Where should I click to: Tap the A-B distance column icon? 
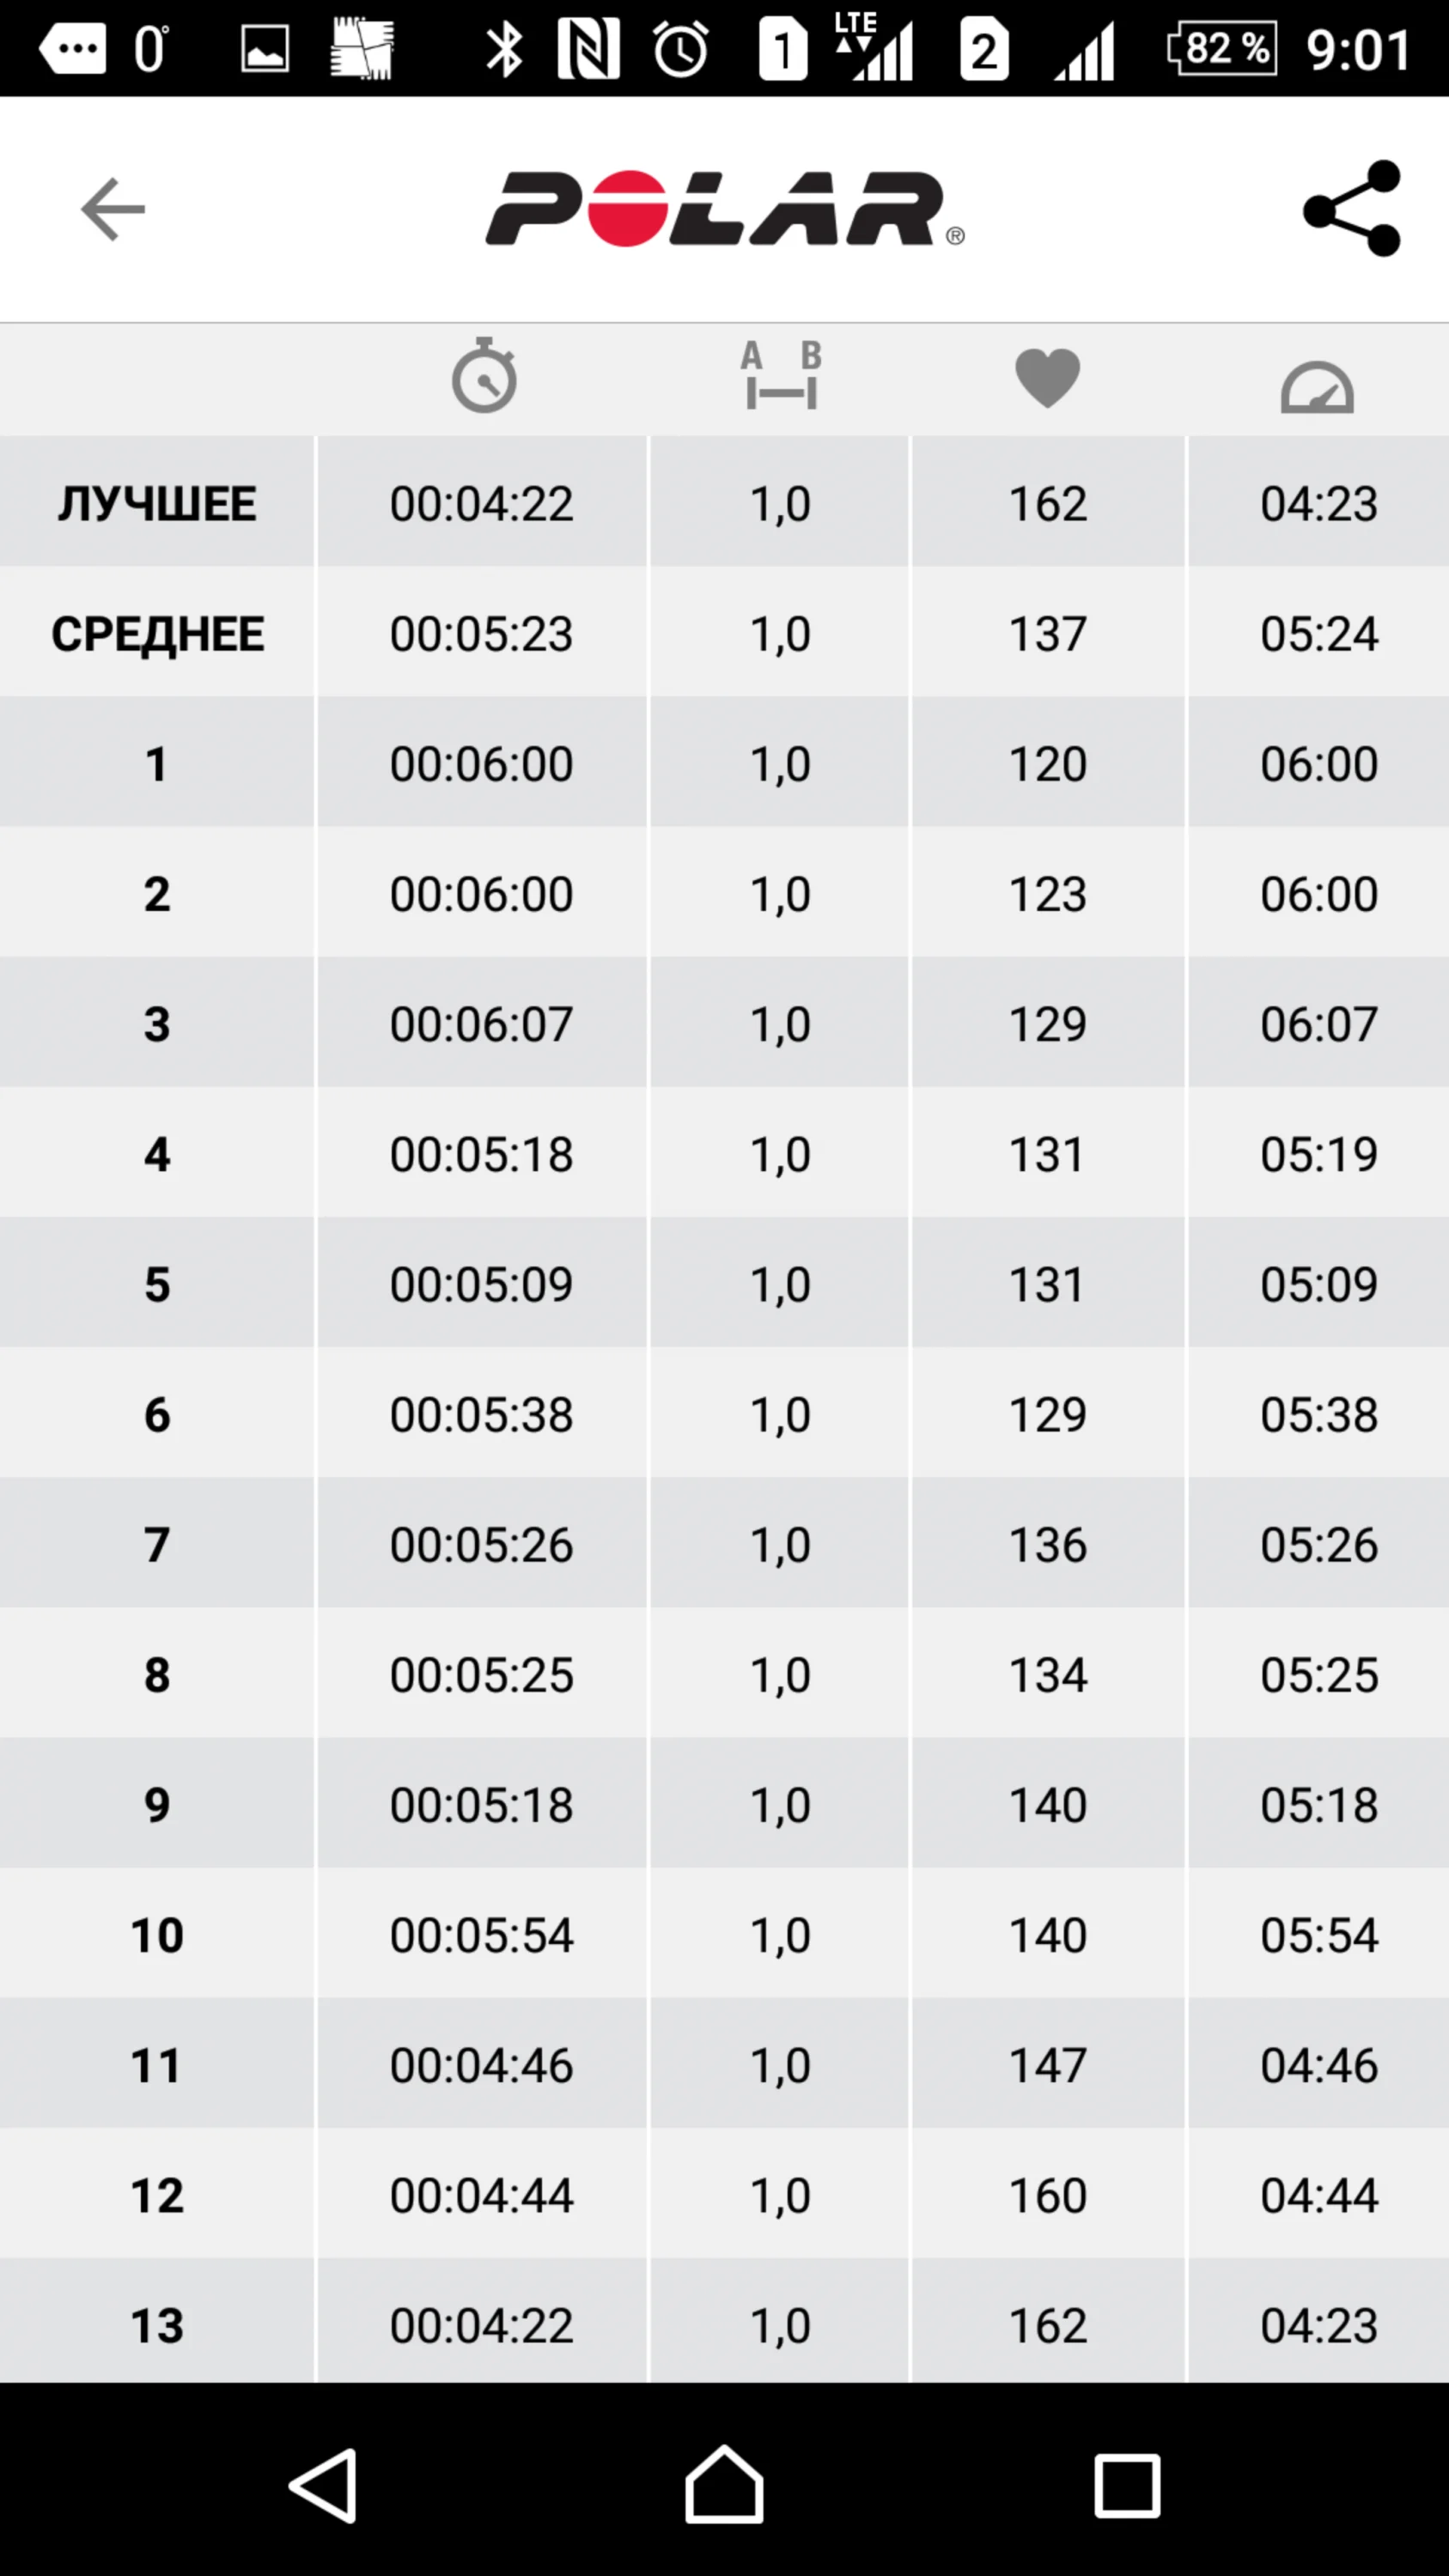coord(781,377)
